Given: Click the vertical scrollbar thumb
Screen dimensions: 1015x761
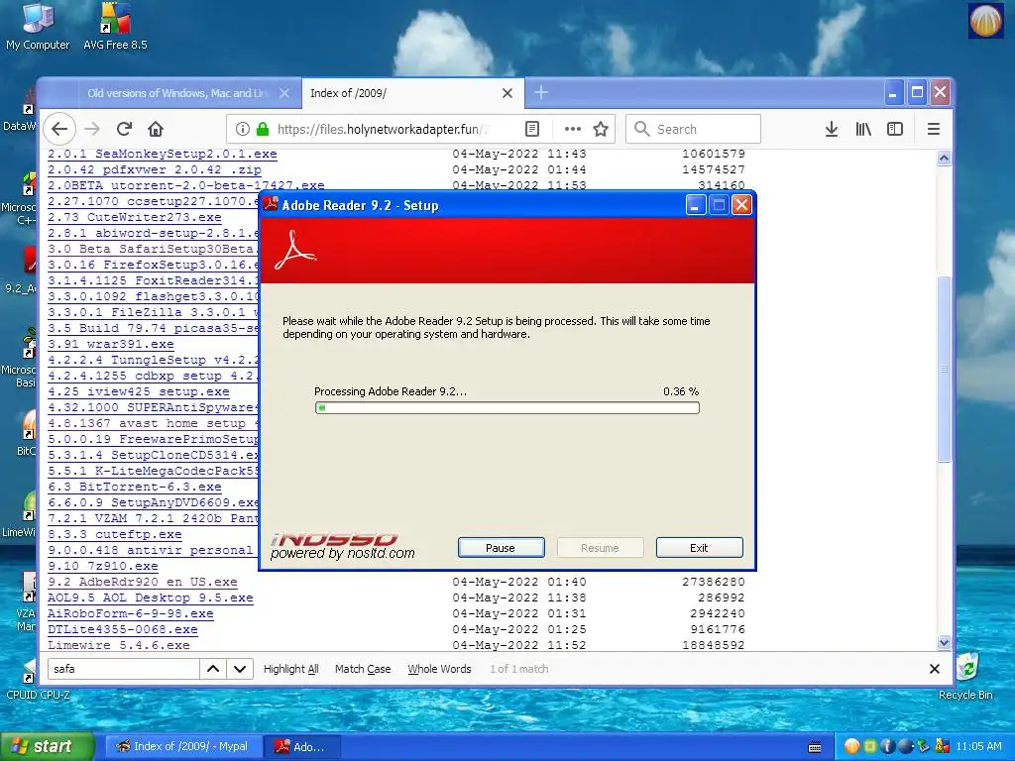Looking at the screenshot, I should (944, 369).
